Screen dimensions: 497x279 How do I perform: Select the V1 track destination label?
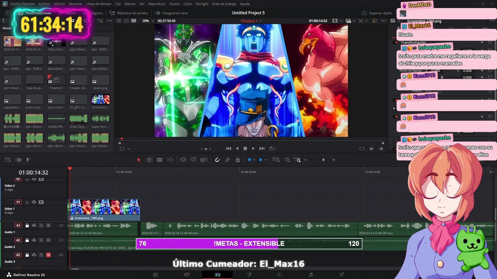[18, 202]
